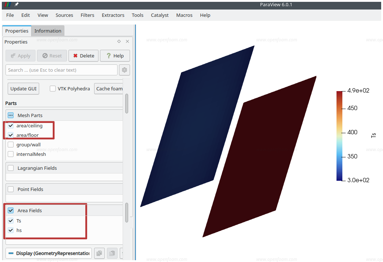Screen dimensions: 383x262
Task: Click the 4.9e+02 legend value
Action: (x=358, y=91)
